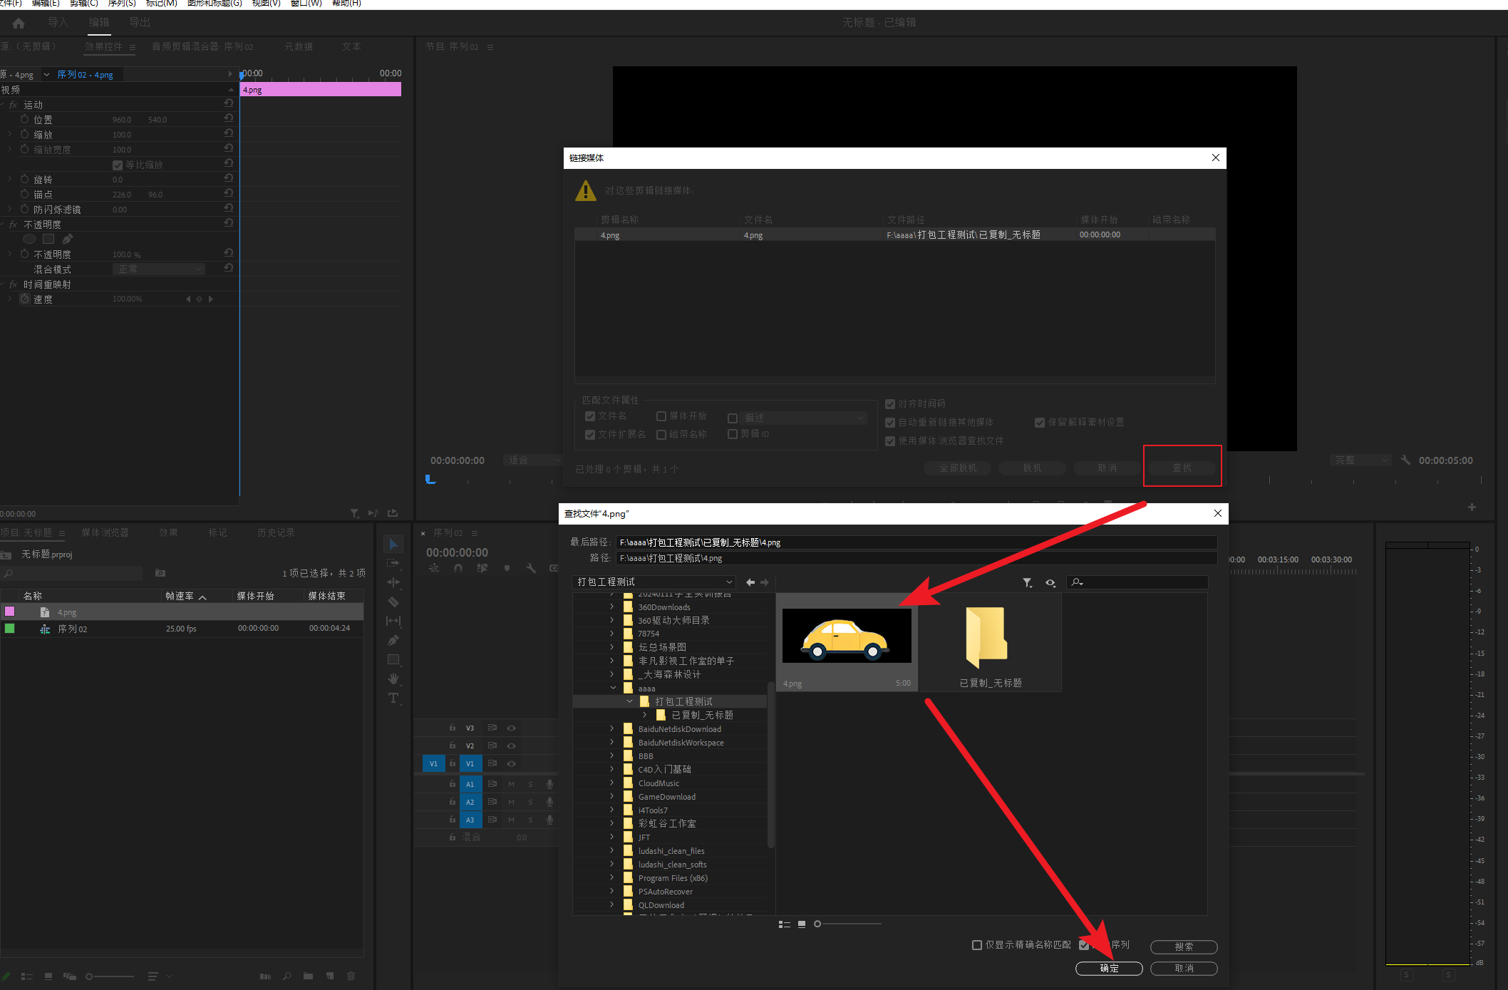Image resolution: width=1508 pixels, height=990 pixels.
Task: Select the Hand tool in toolbar
Action: click(x=393, y=679)
